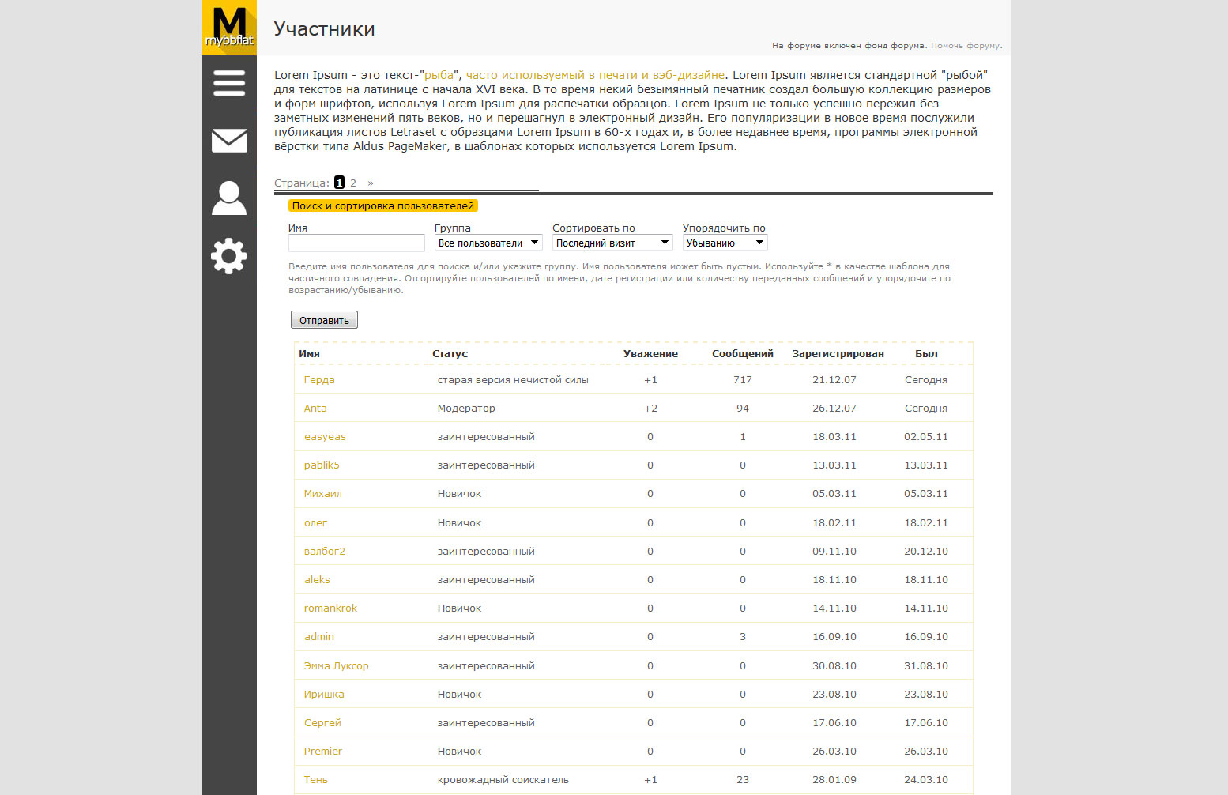Click the Был column header
The width and height of the screenshot is (1228, 795).
[x=926, y=353]
